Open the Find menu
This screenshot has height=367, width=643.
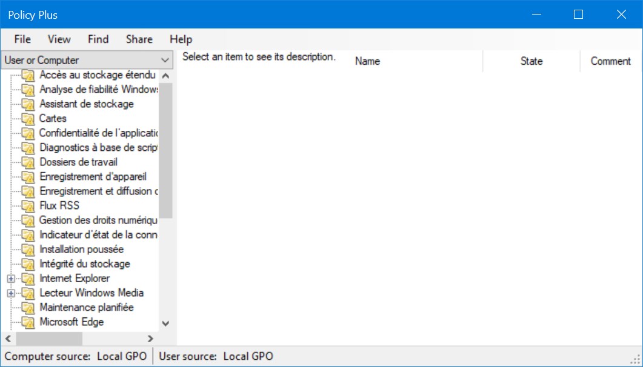click(x=98, y=39)
